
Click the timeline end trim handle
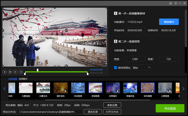pyautogui.click(x=88, y=73)
